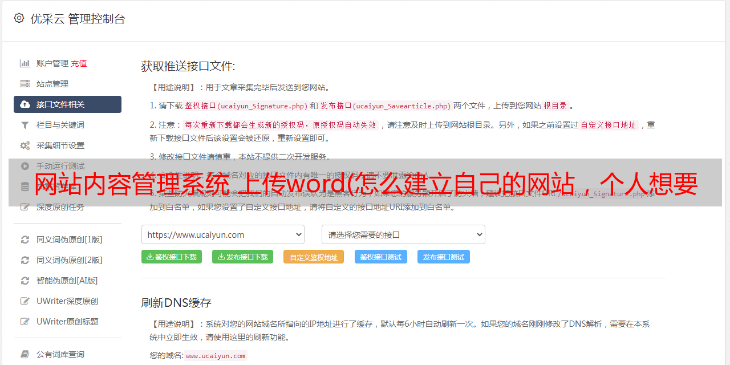Click the 刷新DNS缓存 heading

[x=176, y=302]
